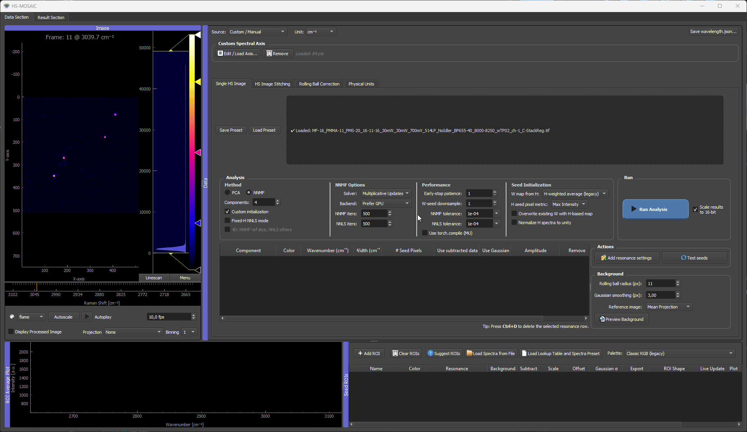Click the Load Preset button
Screen dimensions: 747x432
264,130
